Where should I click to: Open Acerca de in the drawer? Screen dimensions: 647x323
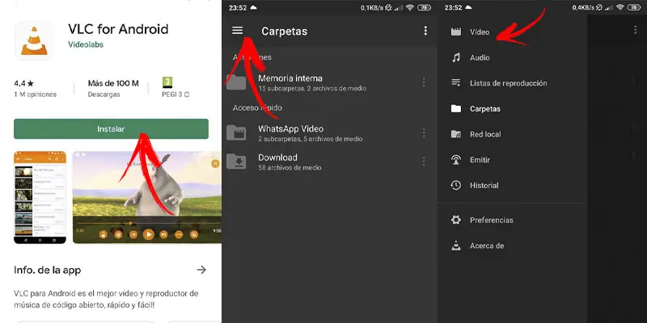pos(512,246)
